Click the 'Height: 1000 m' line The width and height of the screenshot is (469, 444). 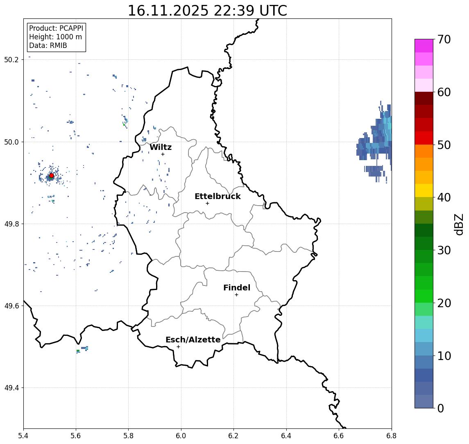tap(55, 37)
